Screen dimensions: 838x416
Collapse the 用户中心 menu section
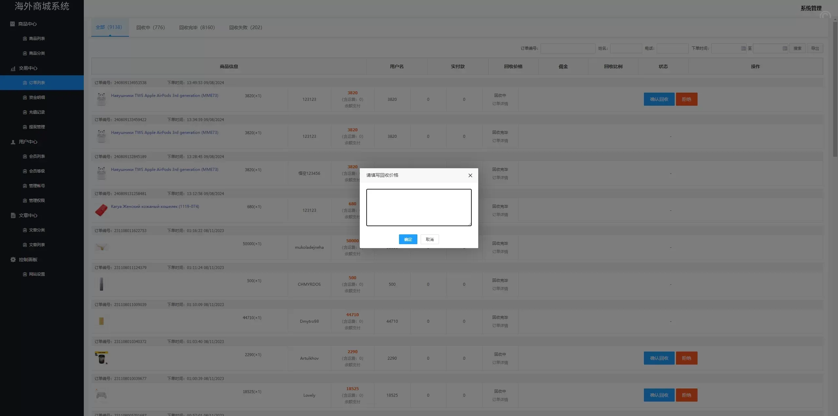[28, 142]
